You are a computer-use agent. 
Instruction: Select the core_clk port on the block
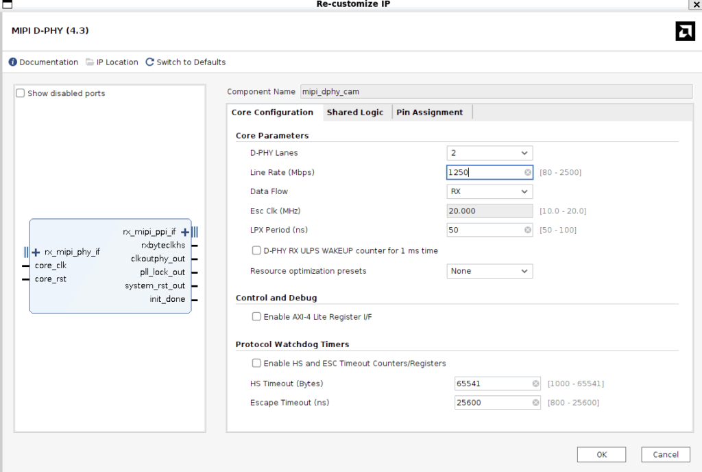(51, 265)
